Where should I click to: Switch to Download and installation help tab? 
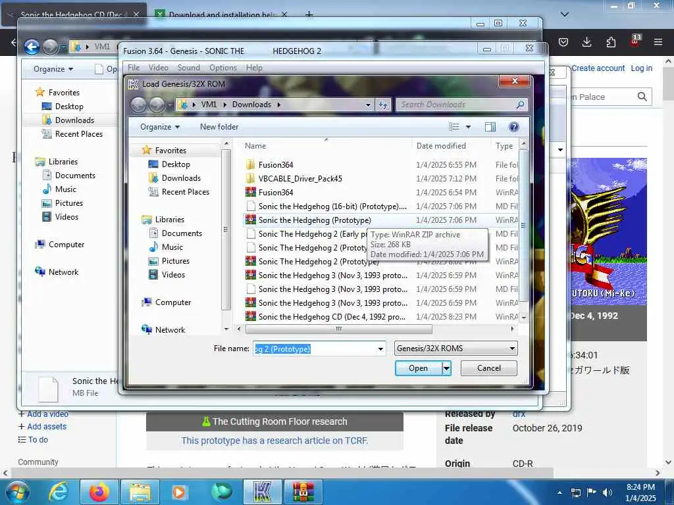pyautogui.click(x=221, y=14)
